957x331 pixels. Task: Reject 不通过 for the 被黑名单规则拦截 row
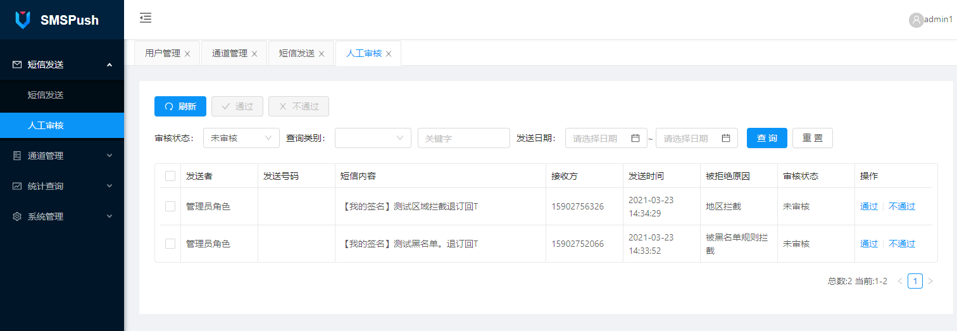902,244
